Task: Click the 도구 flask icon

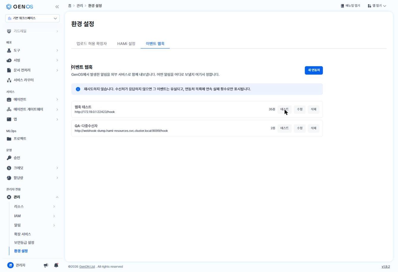Action: (9, 50)
